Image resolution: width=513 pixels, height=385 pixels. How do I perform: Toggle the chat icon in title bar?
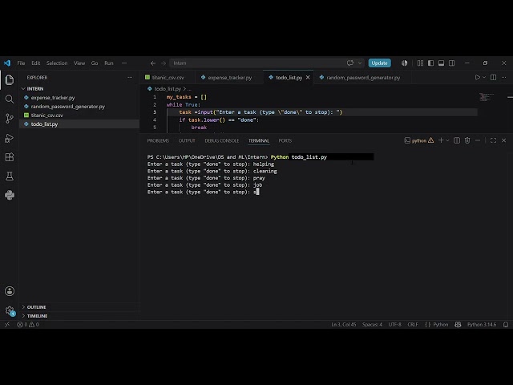click(405, 63)
